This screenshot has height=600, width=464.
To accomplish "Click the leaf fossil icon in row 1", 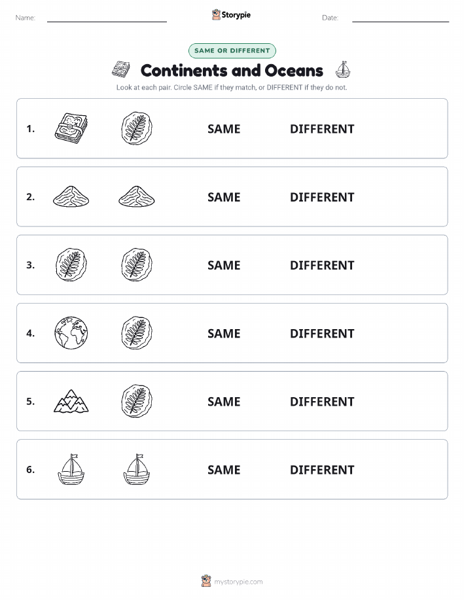I will [137, 128].
